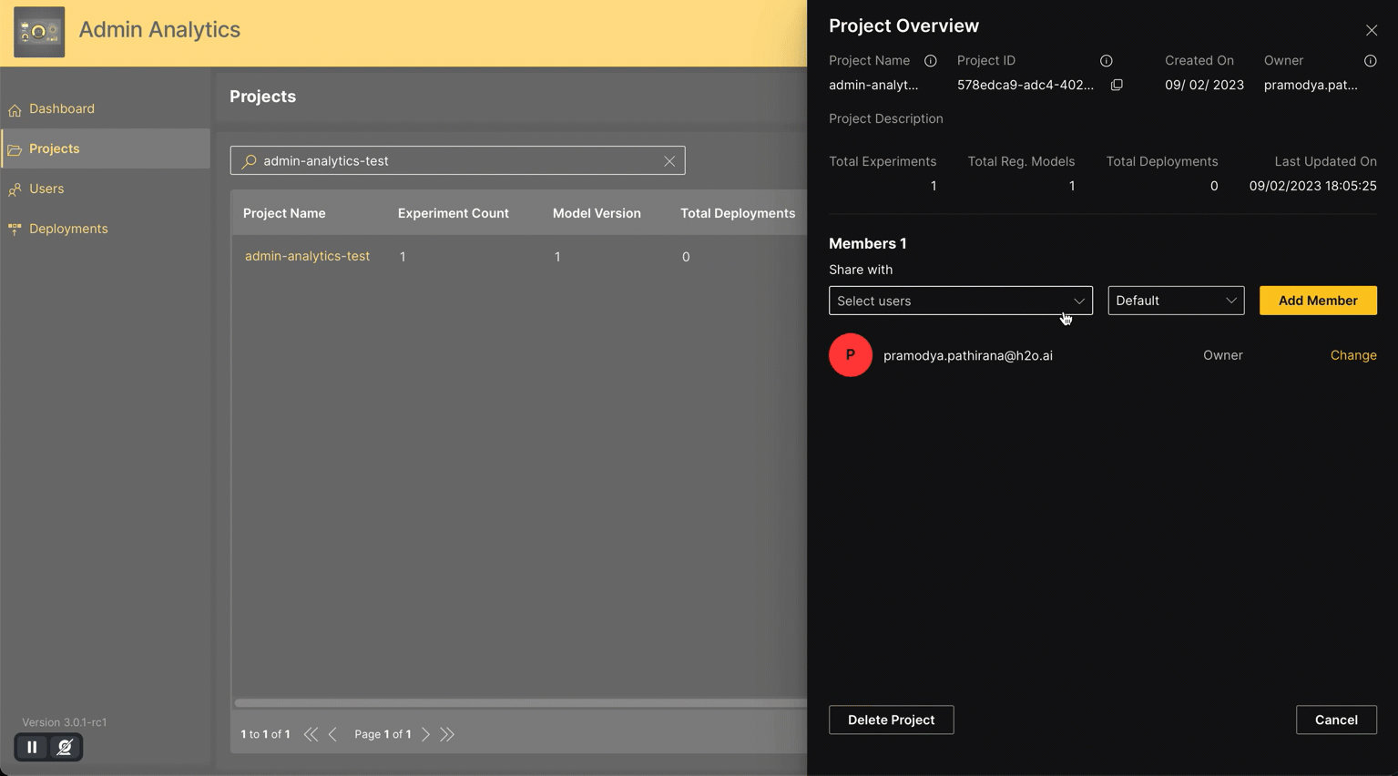Go to the next page of projects
Screen dimensions: 1398x776
425,734
